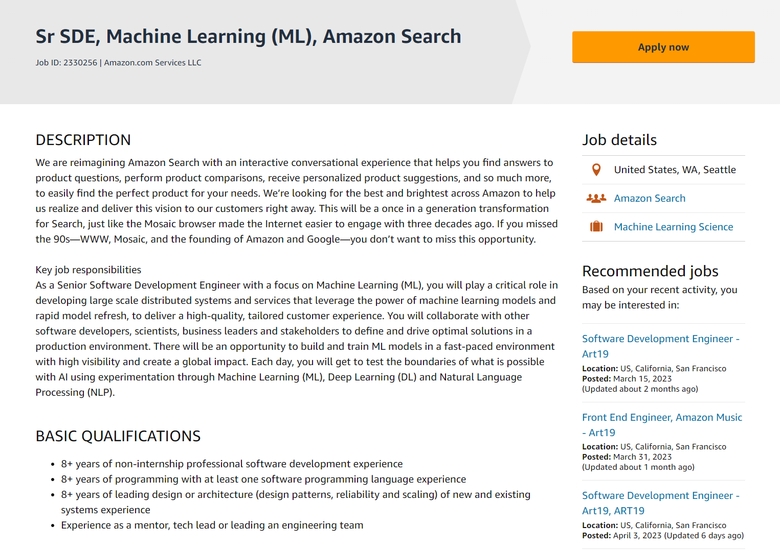Open the Machine Learning Science category link
Viewport: 780px width, 550px height.
(673, 227)
